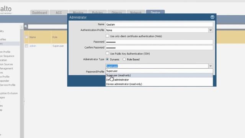Choose Superuser from the role list
Viewport: 245px width, 138px height.
[x=159, y=71]
